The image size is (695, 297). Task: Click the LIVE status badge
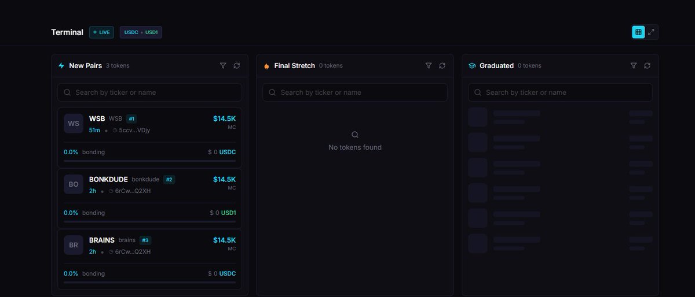102,32
